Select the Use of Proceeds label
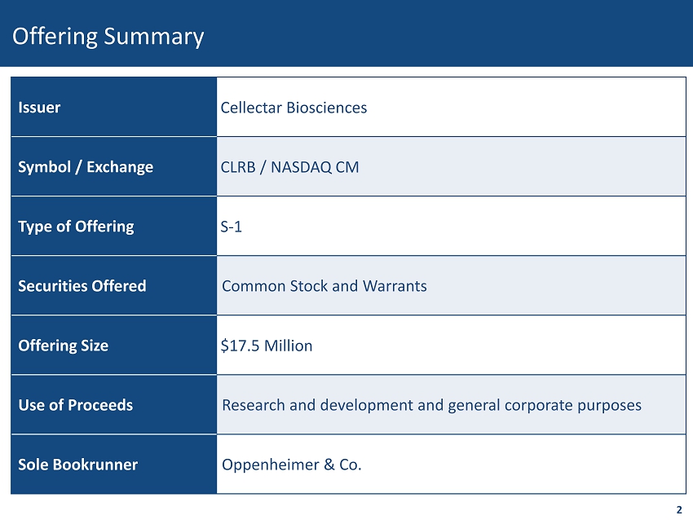Screen dimensions: 693x520 [75, 405]
